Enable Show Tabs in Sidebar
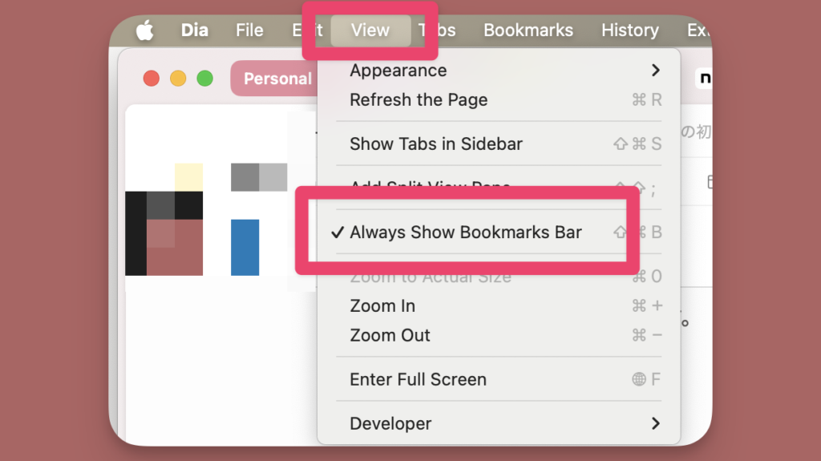This screenshot has width=821, height=461. click(436, 144)
